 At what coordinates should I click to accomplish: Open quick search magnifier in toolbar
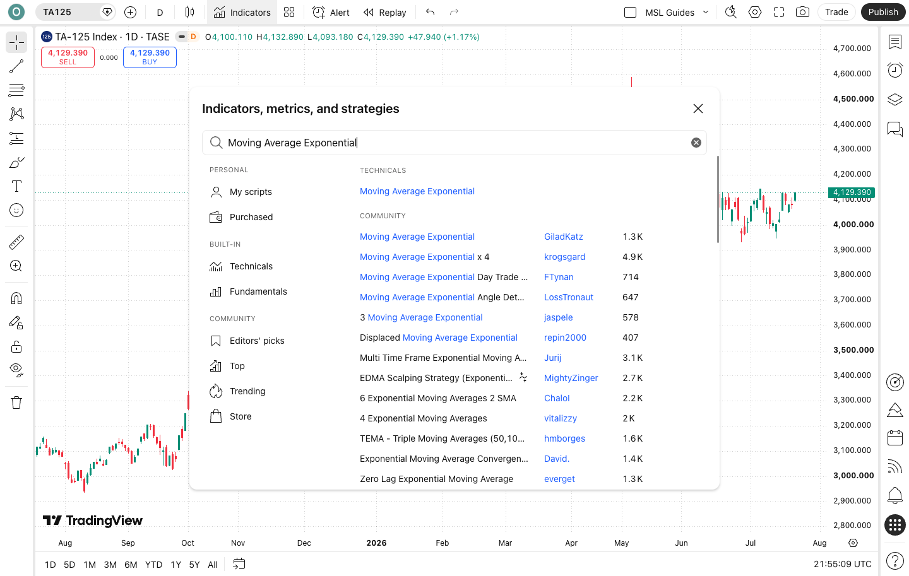coord(731,12)
